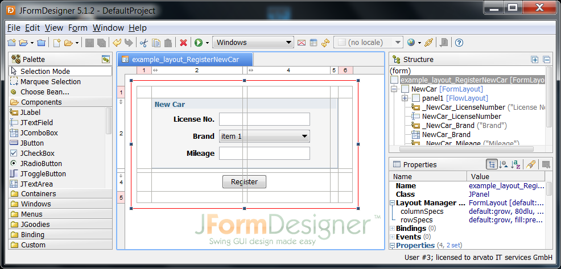Open the (no locale) dropdown
Viewport: 561px width, 269px height.
click(x=369, y=42)
